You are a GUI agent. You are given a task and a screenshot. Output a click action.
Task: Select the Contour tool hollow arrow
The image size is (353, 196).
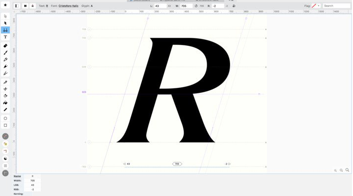tap(5, 16)
